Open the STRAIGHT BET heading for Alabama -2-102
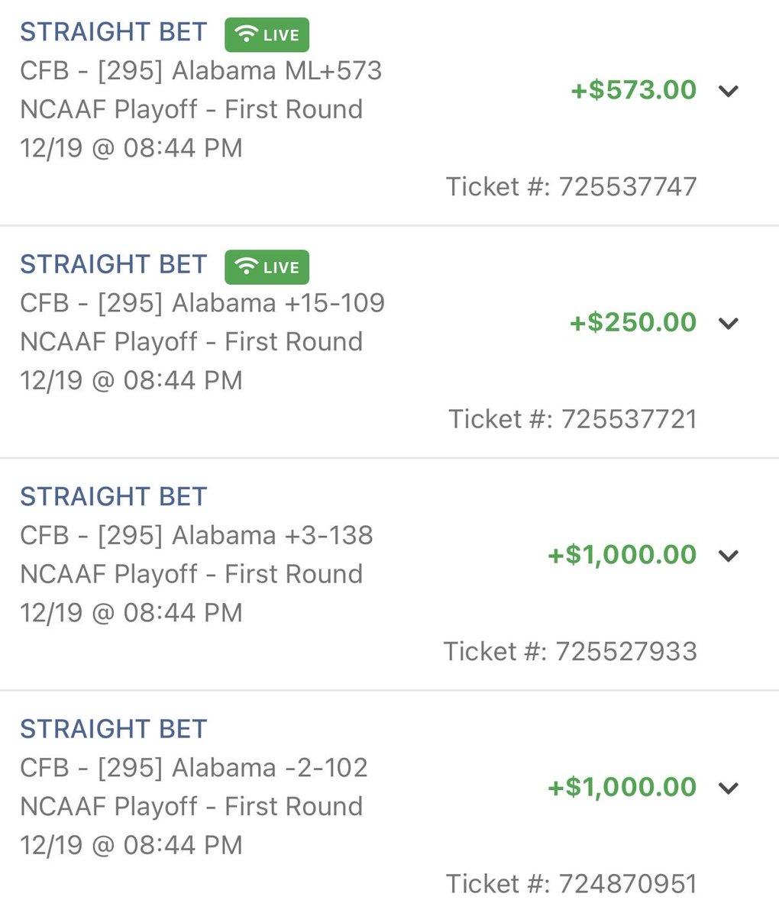 [113, 728]
